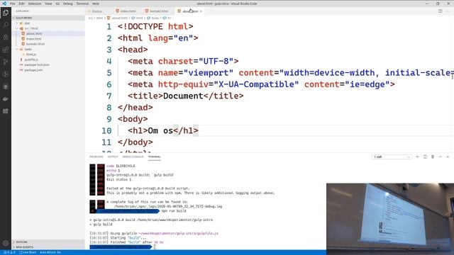Click the projector webcam video overlay
This screenshot has width=454, height=255.
tap(390, 219)
